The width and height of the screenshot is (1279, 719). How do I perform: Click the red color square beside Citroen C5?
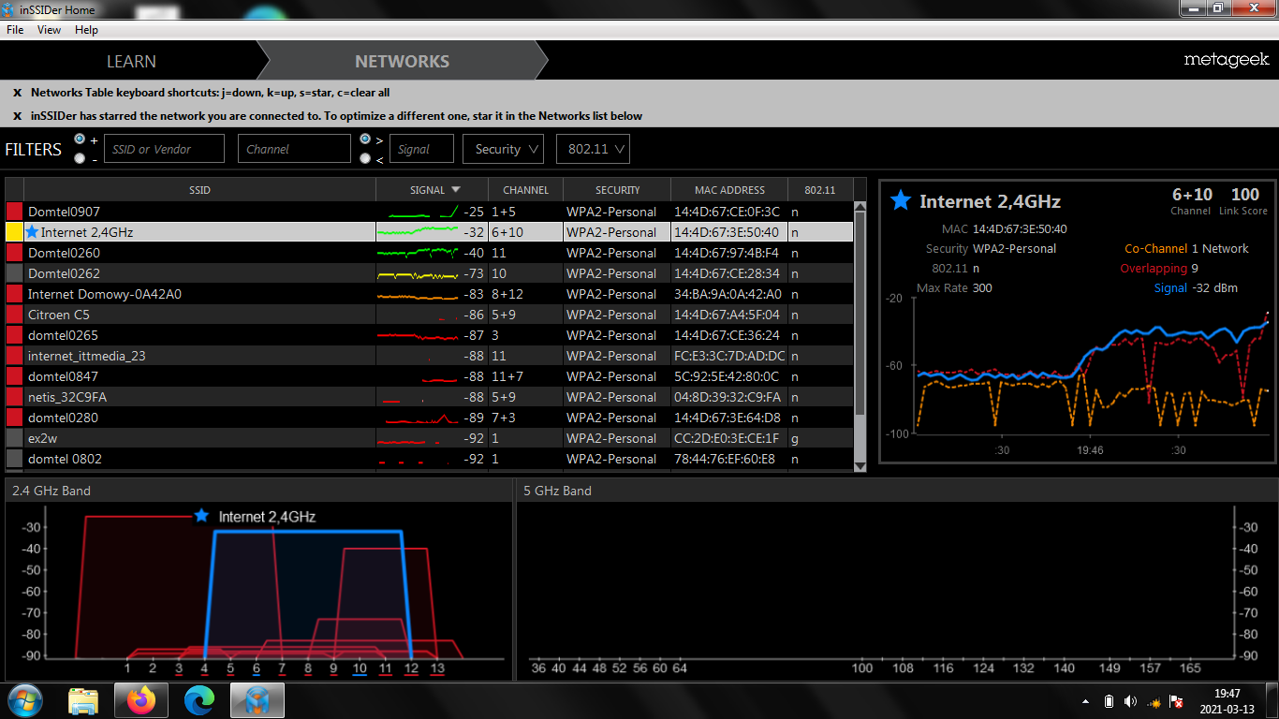coord(14,315)
